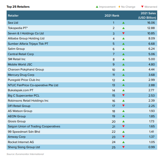
Task: Click the green arrow in SM Retail Inc row
Action: point(123,59)
